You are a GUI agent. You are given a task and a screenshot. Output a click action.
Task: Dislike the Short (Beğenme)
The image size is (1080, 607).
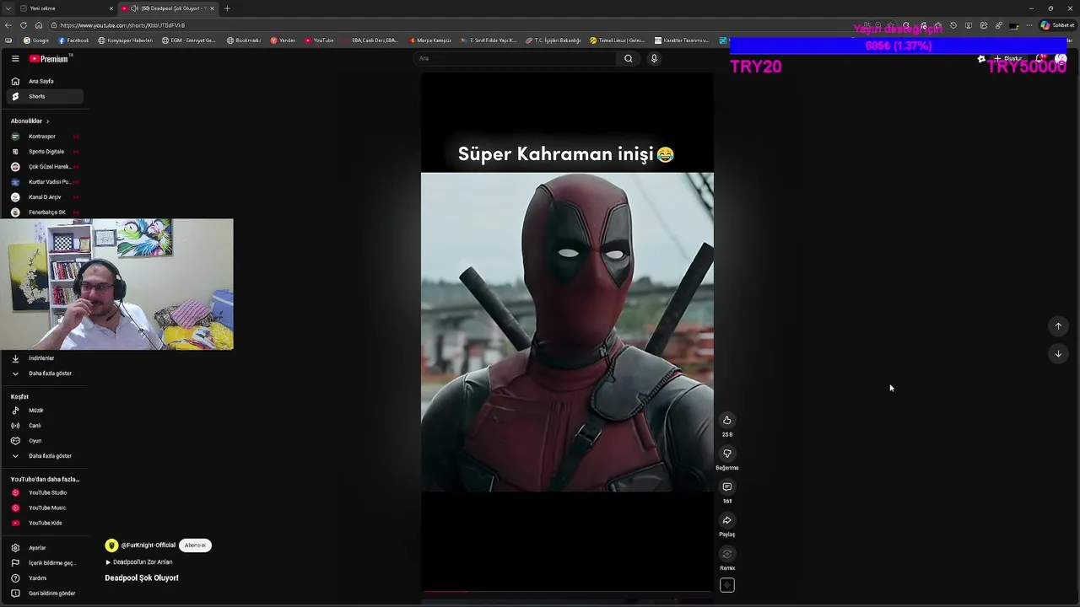point(726,454)
